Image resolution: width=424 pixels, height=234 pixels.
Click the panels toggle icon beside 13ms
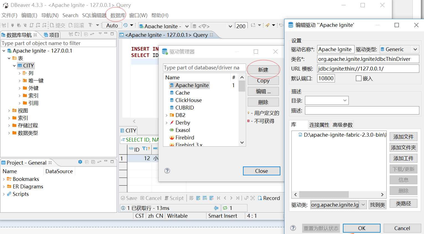[x=216, y=208]
